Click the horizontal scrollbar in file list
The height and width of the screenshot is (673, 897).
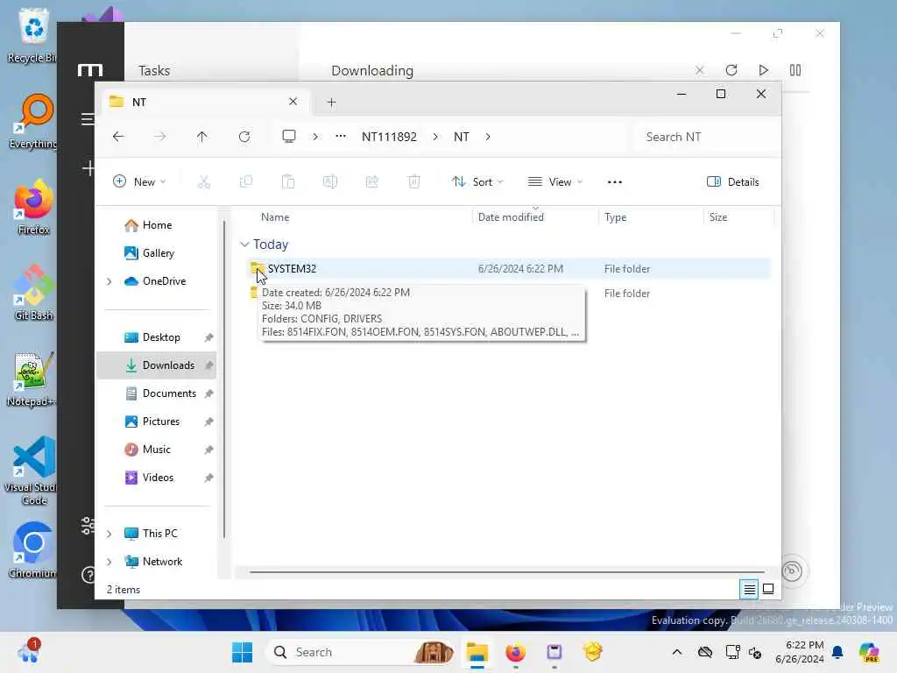pos(507,571)
